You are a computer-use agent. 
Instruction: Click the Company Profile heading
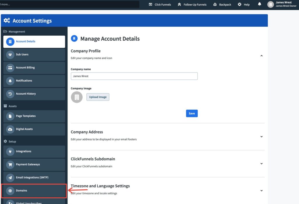click(86, 51)
